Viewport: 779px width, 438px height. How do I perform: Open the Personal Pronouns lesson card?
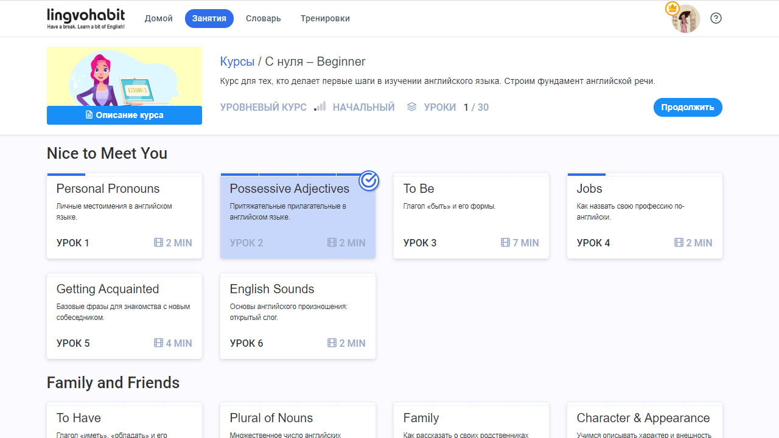pyautogui.click(x=124, y=216)
